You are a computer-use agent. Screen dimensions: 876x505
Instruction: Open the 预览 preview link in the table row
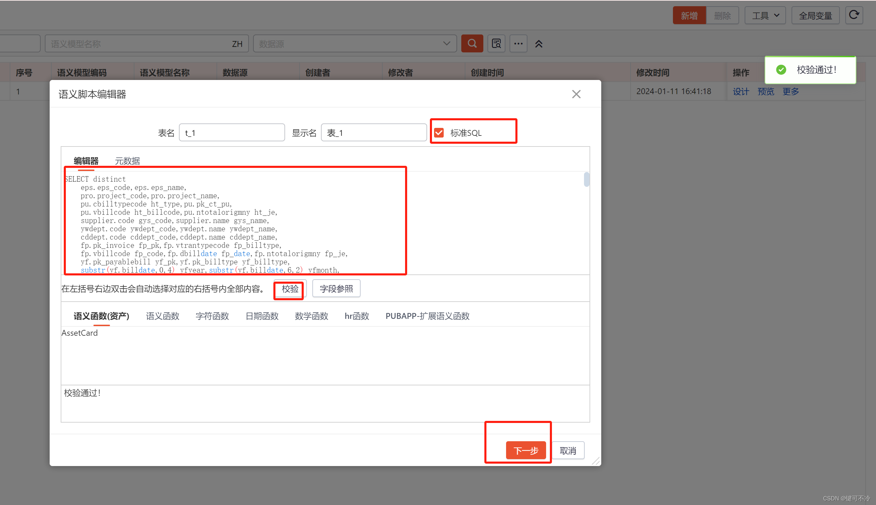pos(766,91)
